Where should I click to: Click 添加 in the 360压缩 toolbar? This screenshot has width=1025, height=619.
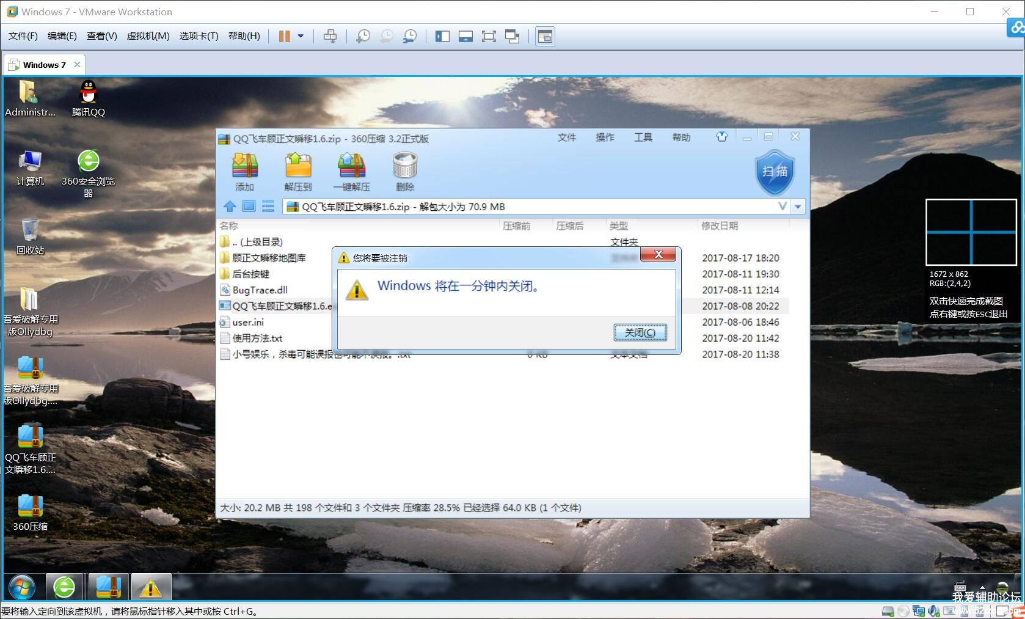[245, 172]
